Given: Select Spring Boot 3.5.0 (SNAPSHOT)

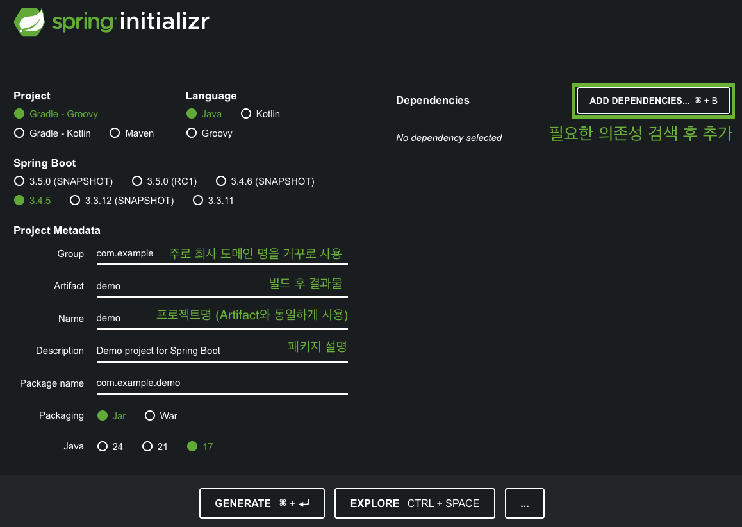Looking at the screenshot, I should click(x=63, y=181).
